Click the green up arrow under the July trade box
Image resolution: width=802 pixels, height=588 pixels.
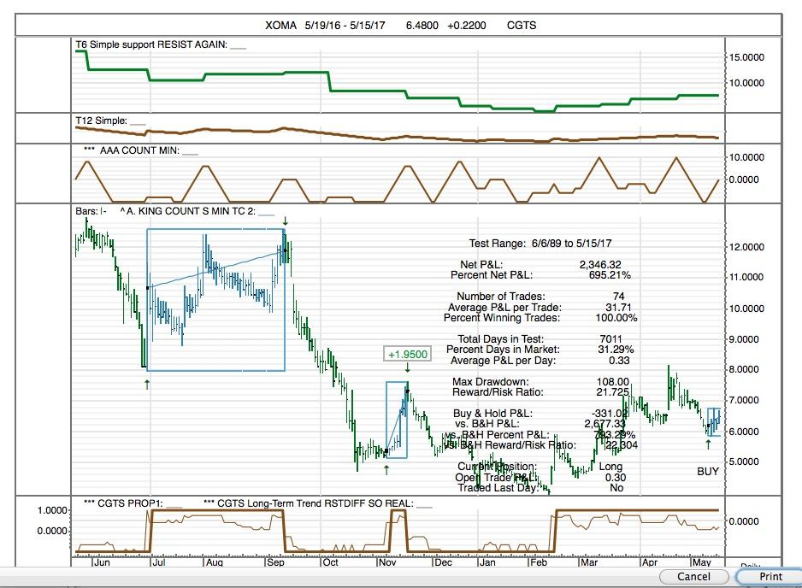coord(147,385)
